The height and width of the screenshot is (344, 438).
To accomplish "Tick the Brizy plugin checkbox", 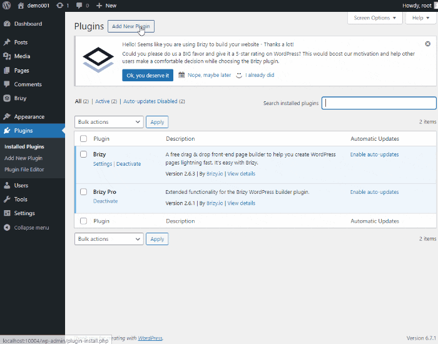I will [x=84, y=154].
